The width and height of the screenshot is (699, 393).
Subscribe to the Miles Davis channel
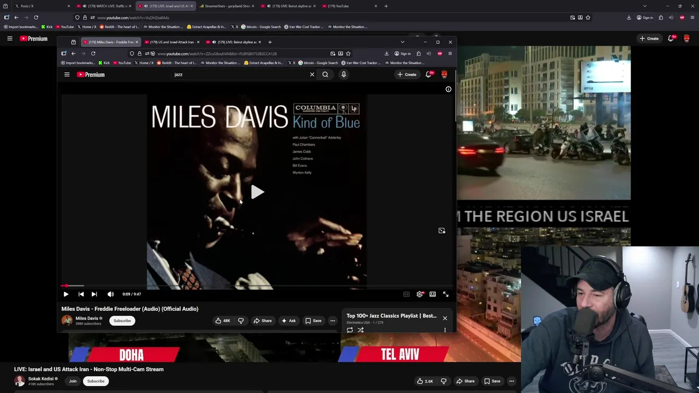click(x=122, y=321)
